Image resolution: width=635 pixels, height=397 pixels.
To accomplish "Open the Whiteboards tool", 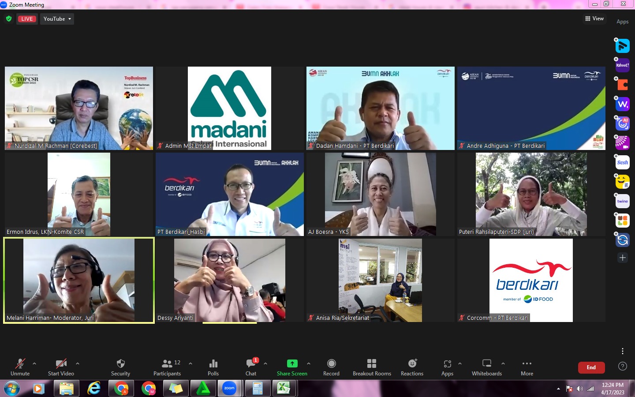I will tap(486, 367).
